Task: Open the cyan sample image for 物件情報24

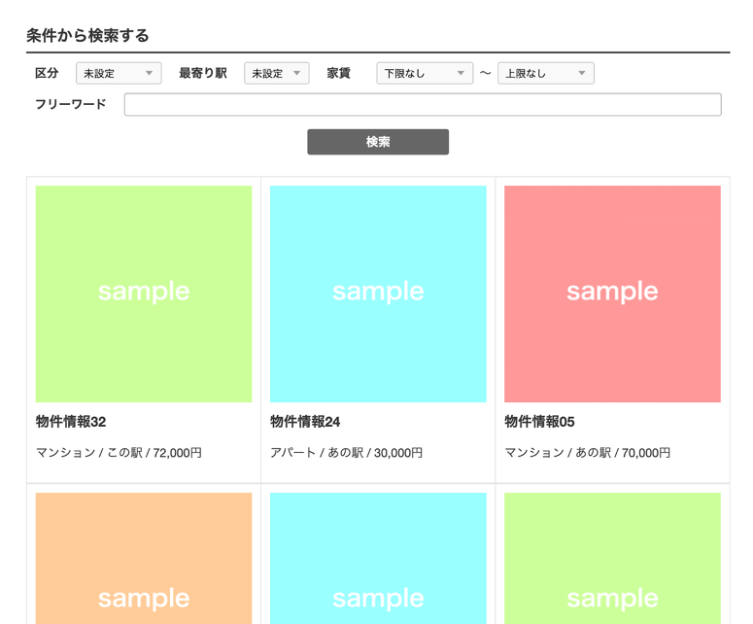Action: 378,294
